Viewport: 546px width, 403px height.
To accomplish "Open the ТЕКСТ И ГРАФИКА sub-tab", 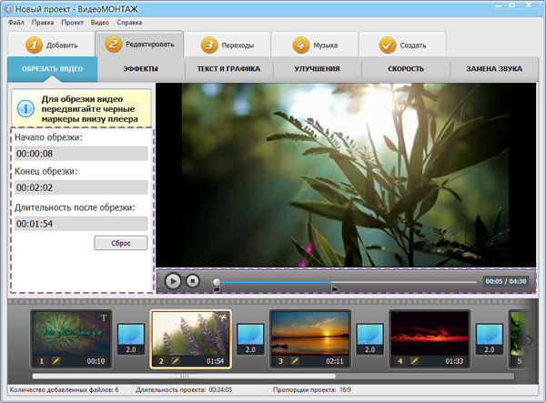I will (x=228, y=69).
